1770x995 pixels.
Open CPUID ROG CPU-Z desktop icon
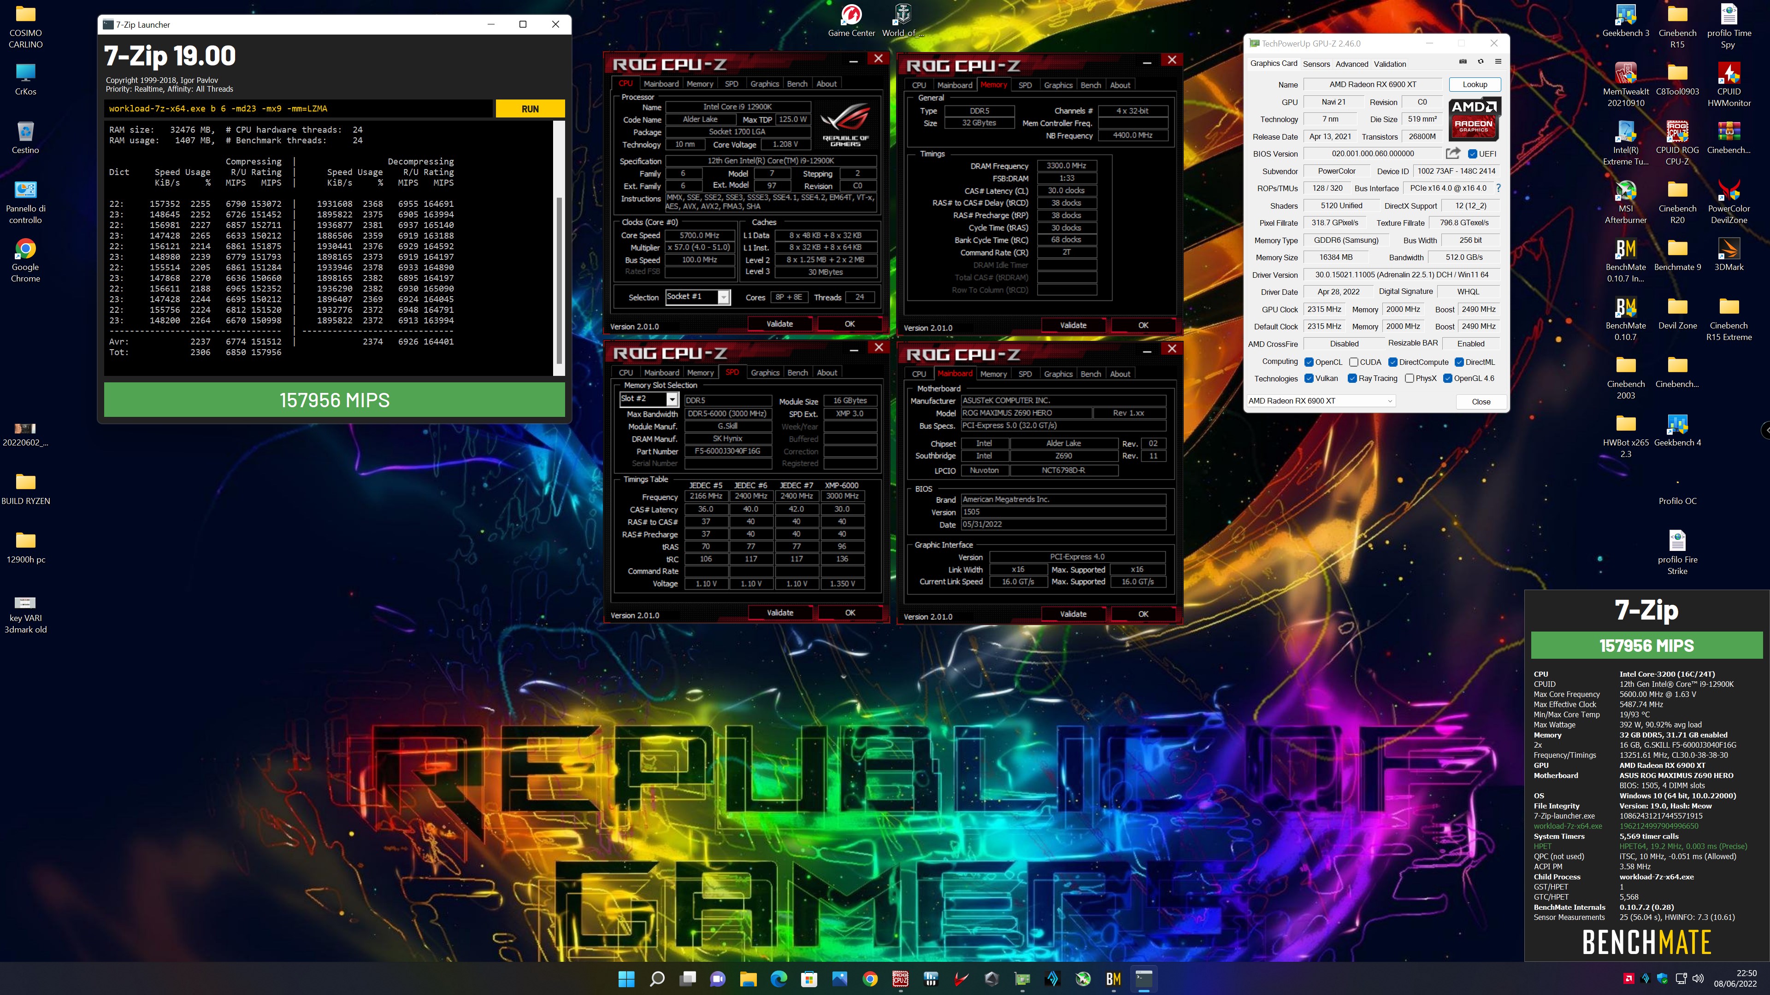coord(1677,144)
